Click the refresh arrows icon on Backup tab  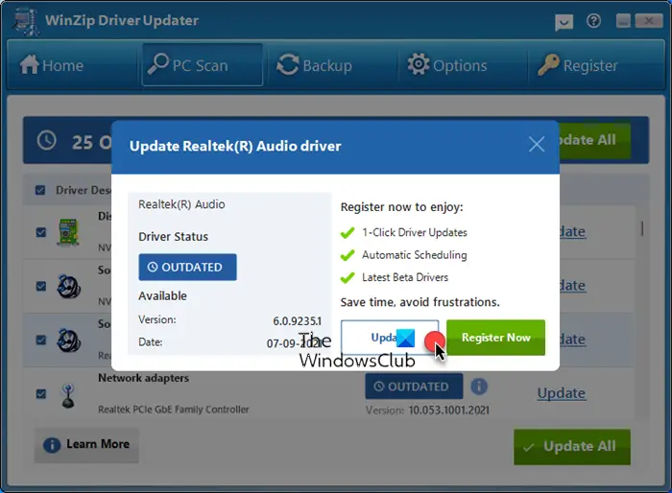pos(288,64)
